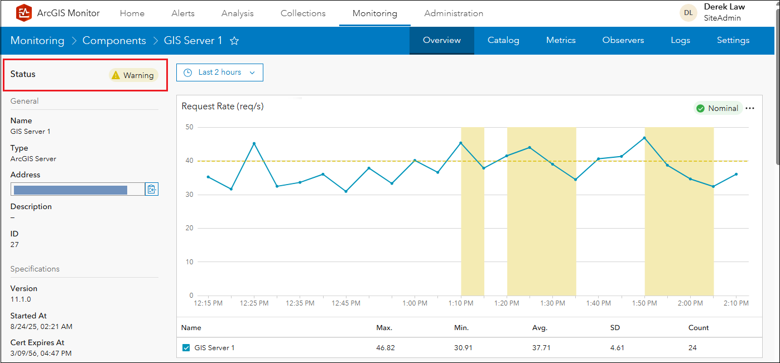This screenshot has height=363, width=780.
Task: Uncheck the GIS Server 1 series checkbox
Action: [x=186, y=348]
